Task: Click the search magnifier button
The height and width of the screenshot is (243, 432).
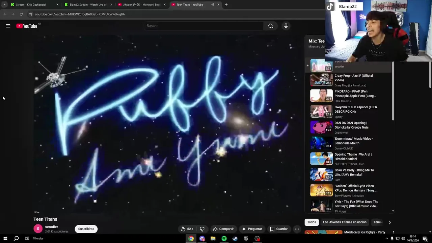Action: 271,26
